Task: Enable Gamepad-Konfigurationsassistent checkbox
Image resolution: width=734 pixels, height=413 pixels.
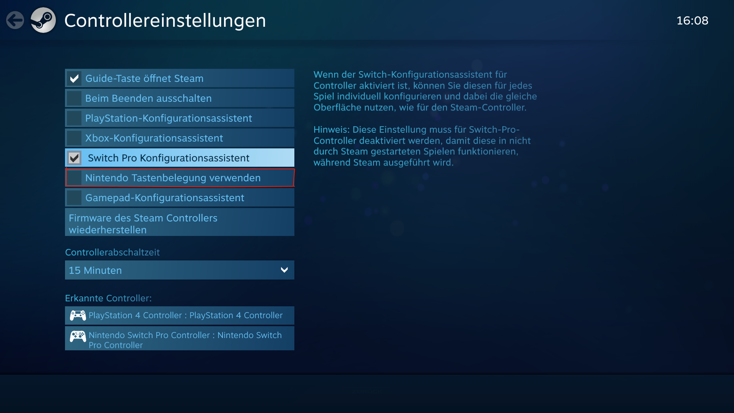Action: [74, 198]
